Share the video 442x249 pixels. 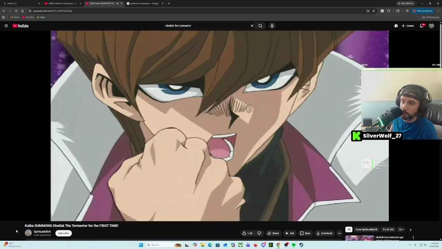click(x=273, y=233)
